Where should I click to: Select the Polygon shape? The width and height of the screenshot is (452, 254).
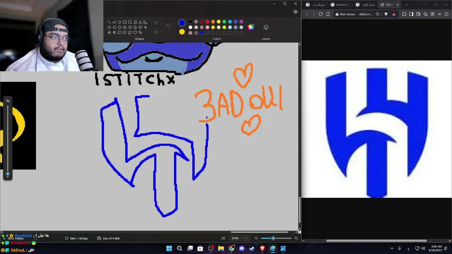pos(135,22)
